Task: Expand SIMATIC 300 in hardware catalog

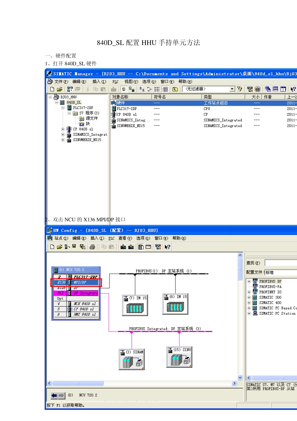Action: coord(249,298)
